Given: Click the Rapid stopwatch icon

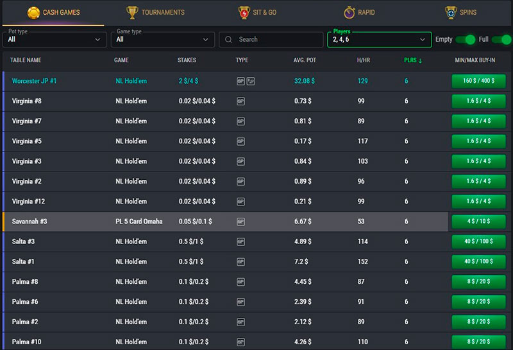Looking at the screenshot, I should coord(349,12).
